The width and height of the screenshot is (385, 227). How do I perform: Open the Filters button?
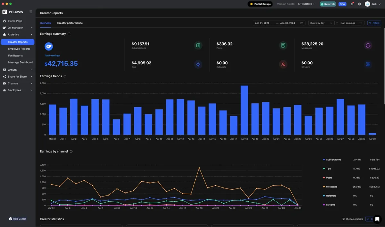374,23
